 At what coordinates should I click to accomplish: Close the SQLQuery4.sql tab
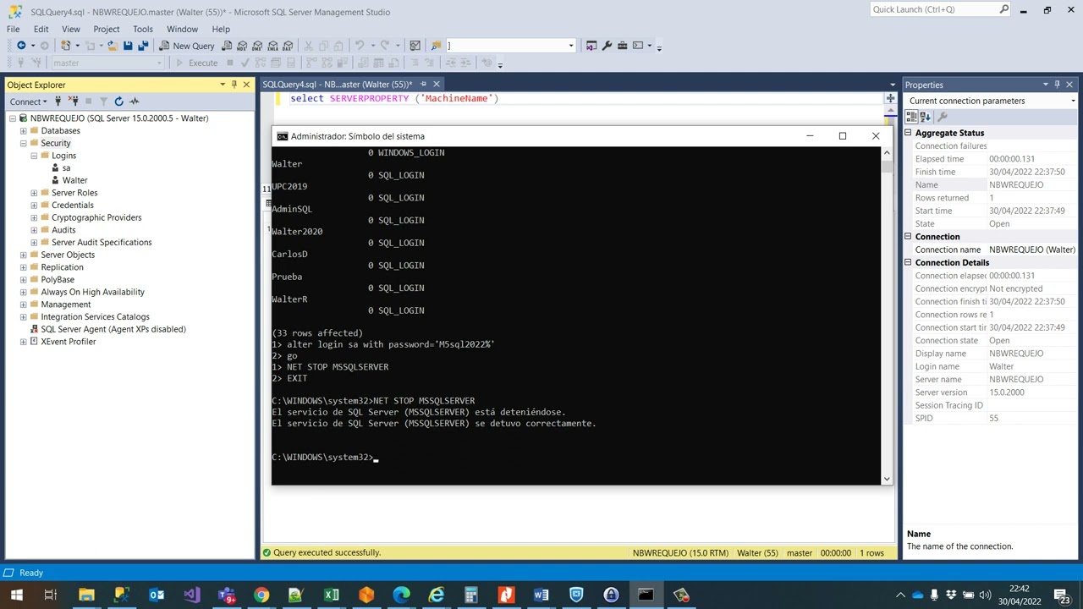coord(437,84)
